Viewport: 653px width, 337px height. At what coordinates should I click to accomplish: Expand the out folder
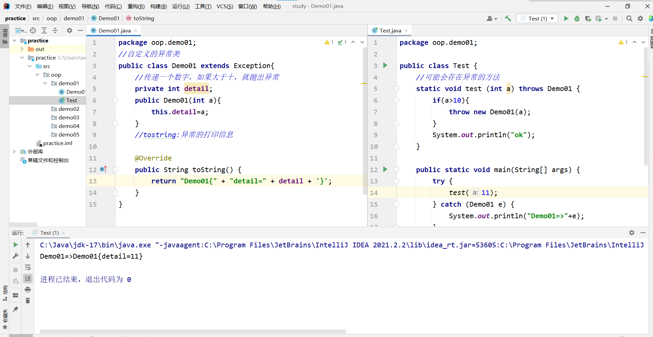(x=22, y=49)
